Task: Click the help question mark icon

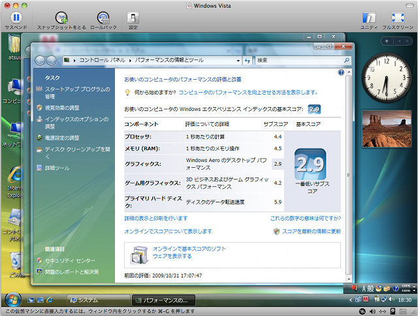Action: pyautogui.click(x=341, y=72)
